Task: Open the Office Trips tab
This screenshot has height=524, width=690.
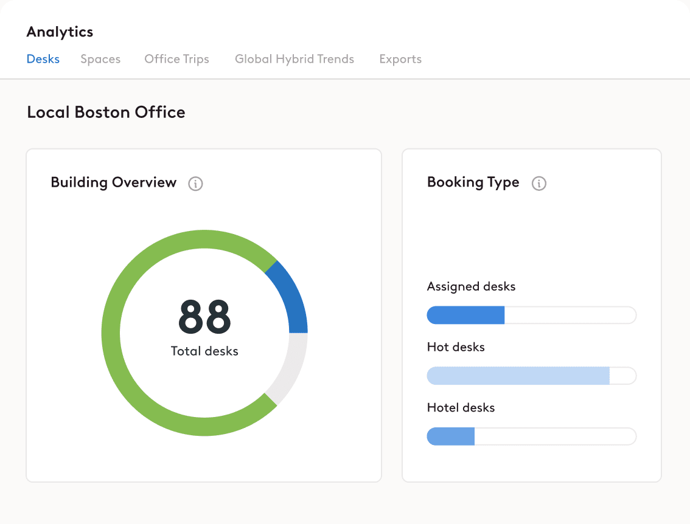Action: [176, 59]
